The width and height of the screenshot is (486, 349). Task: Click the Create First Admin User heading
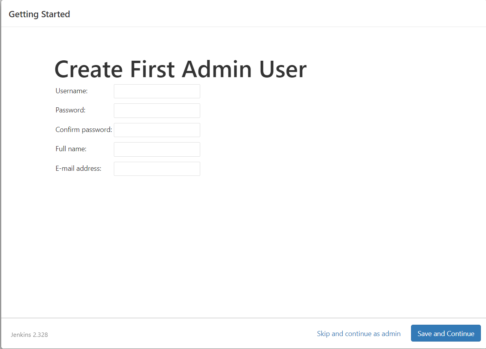pyautogui.click(x=180, y=69)
